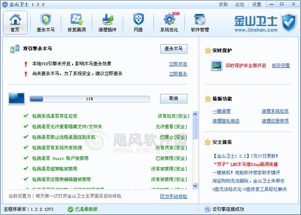301x215 pixels.
Task: Switch to 查杀木马 toolbar tab
Action: pyautogui.click(x=46, y=23)
